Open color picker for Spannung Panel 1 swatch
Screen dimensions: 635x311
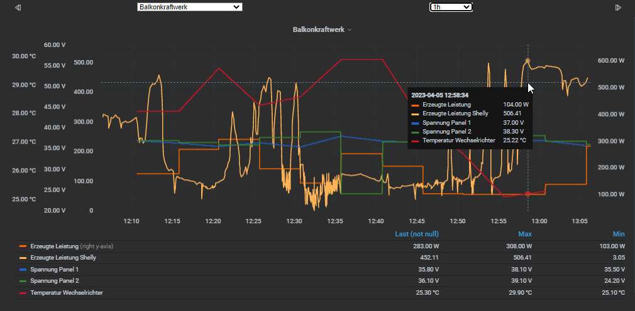pyautogui.click(x=23, y=269)
